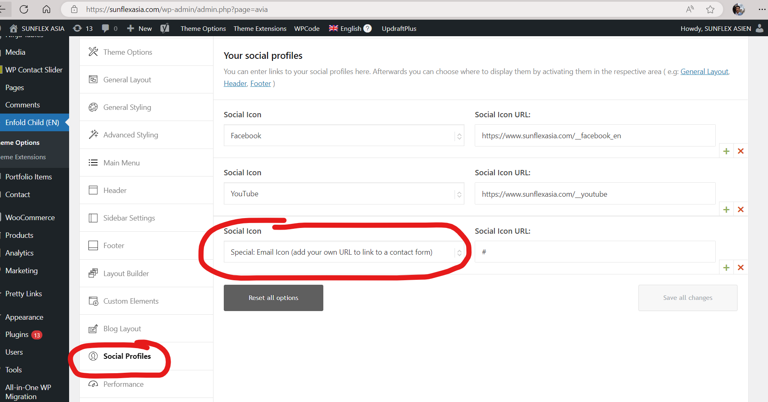Follow the Header link in description
The width and height of the screenshot is (768, 402).
pyautogui.click(x=235, y=83)
